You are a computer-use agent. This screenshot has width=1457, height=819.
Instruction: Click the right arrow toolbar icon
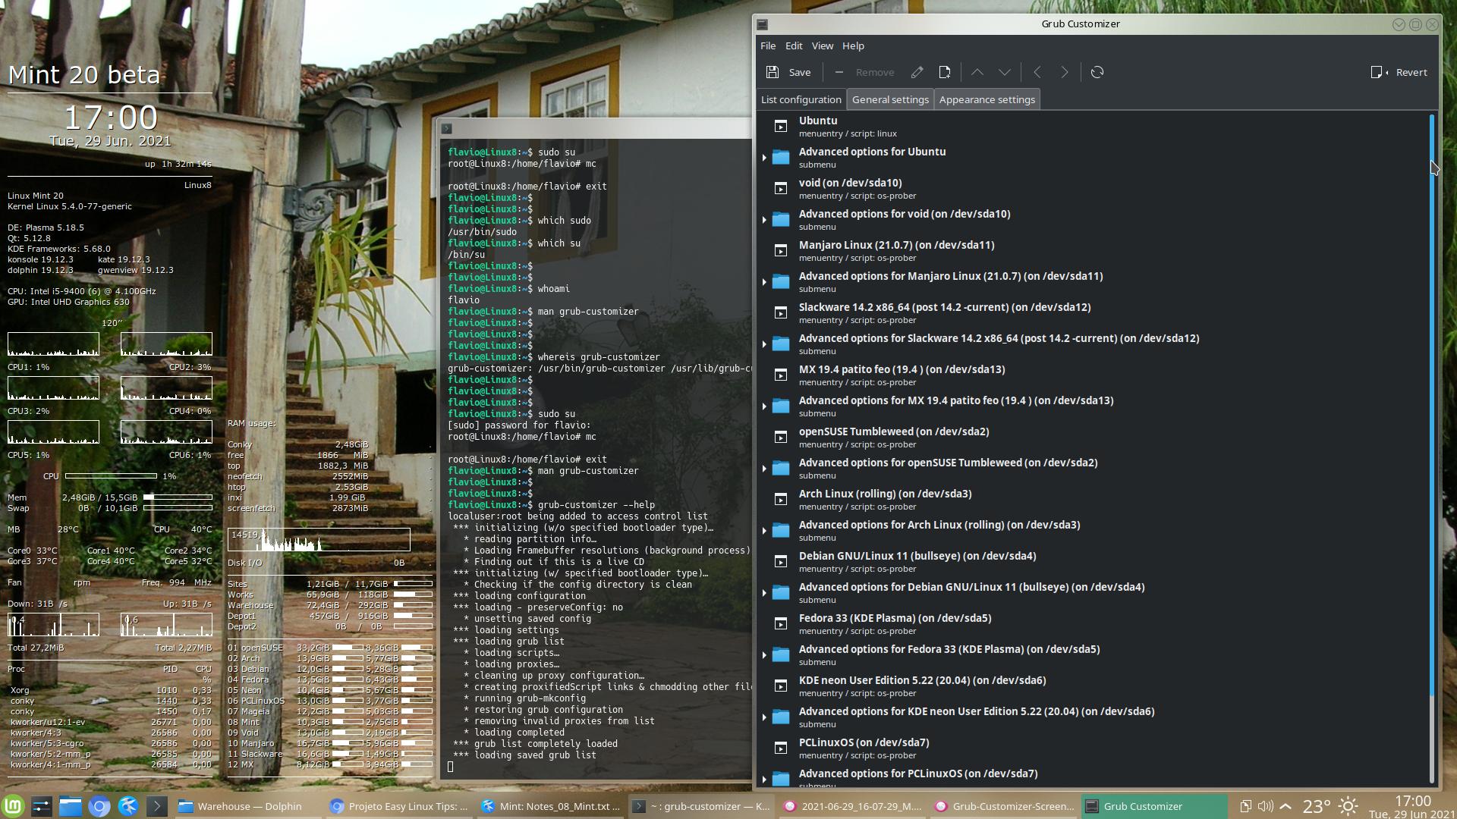click(x=1065, y=72)
